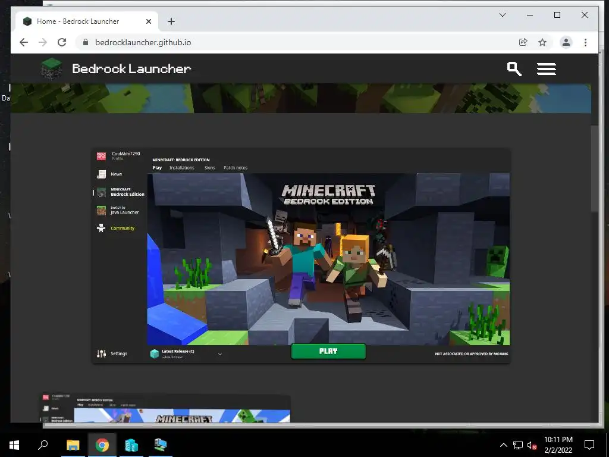Click the Settings label in launcher
Screen dimensions: 609x457
point(119,353)
